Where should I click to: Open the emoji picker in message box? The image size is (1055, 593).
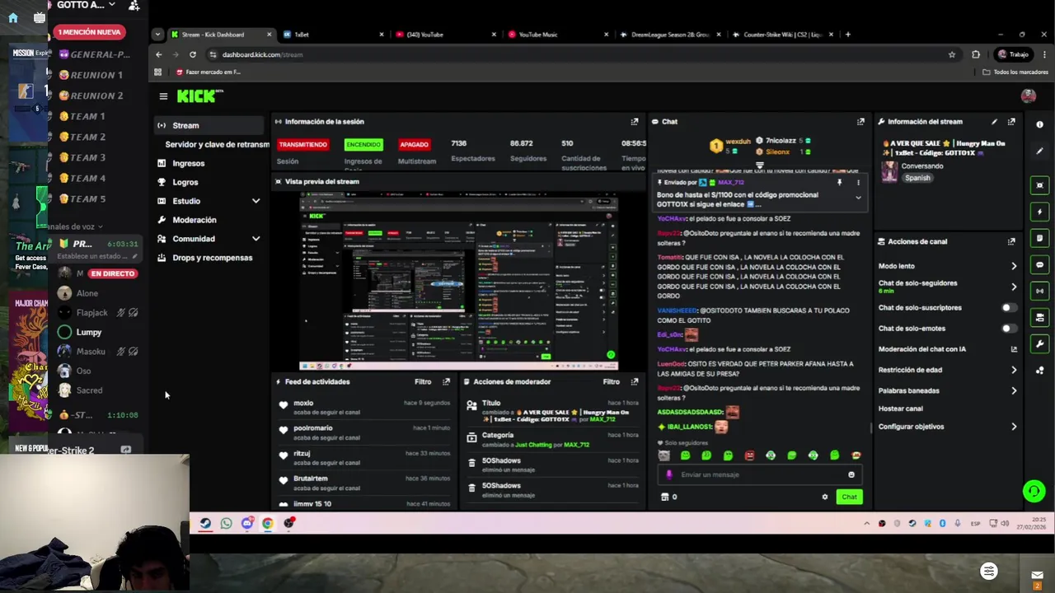click(851, 474)
